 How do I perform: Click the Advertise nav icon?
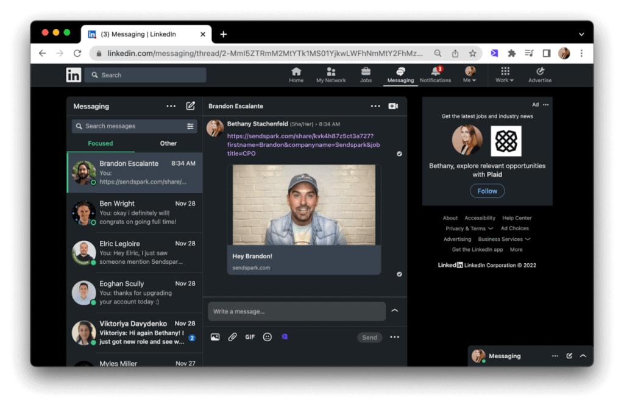[x=540, y=75]
